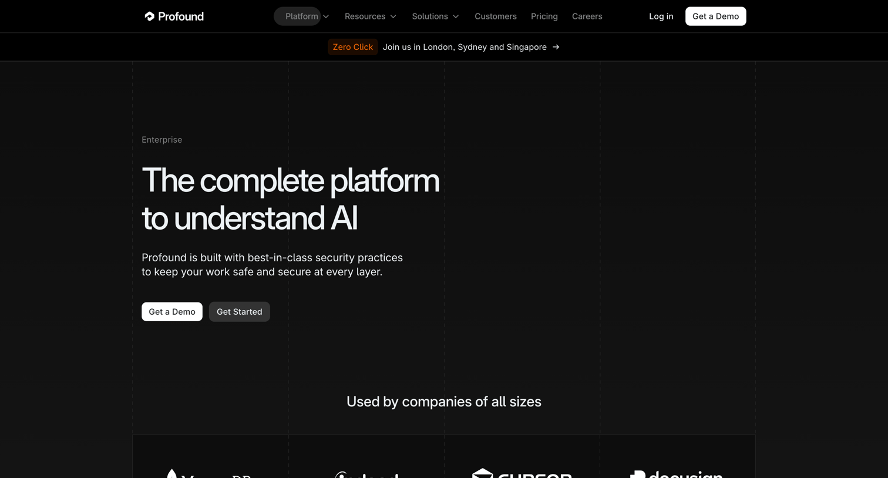The image size is (888, 478).
Task: Open the Solutions menu label
Action: 430,16
